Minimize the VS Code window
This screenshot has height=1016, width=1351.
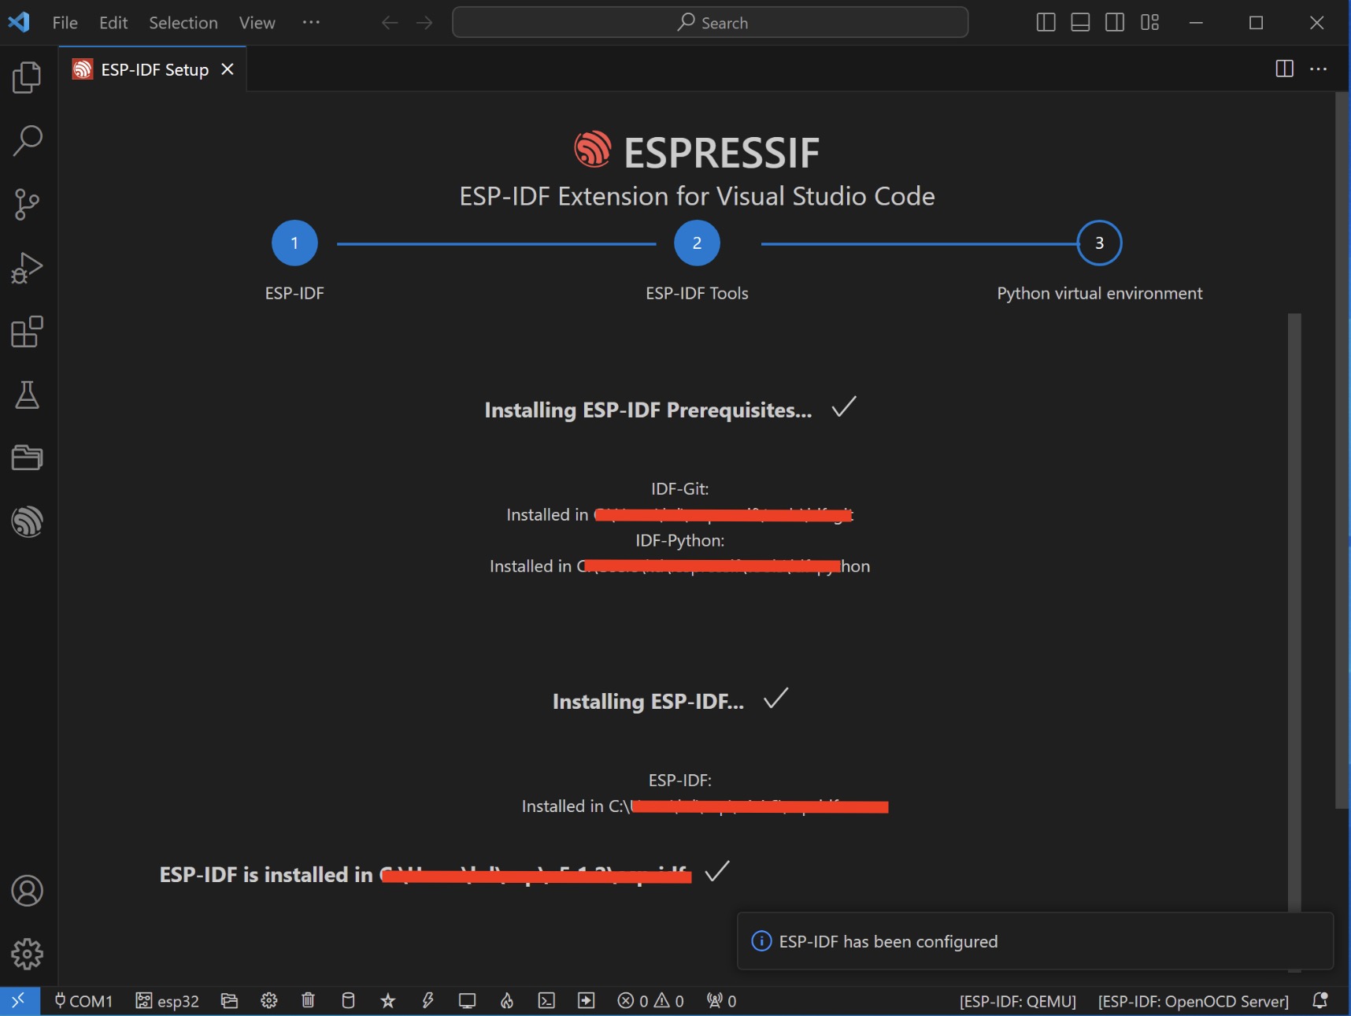click(1196, 23)
